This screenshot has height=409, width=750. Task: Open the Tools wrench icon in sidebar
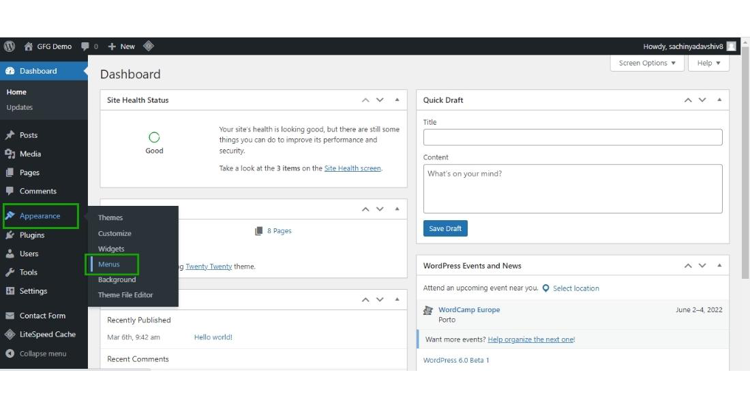click(10, 272)
